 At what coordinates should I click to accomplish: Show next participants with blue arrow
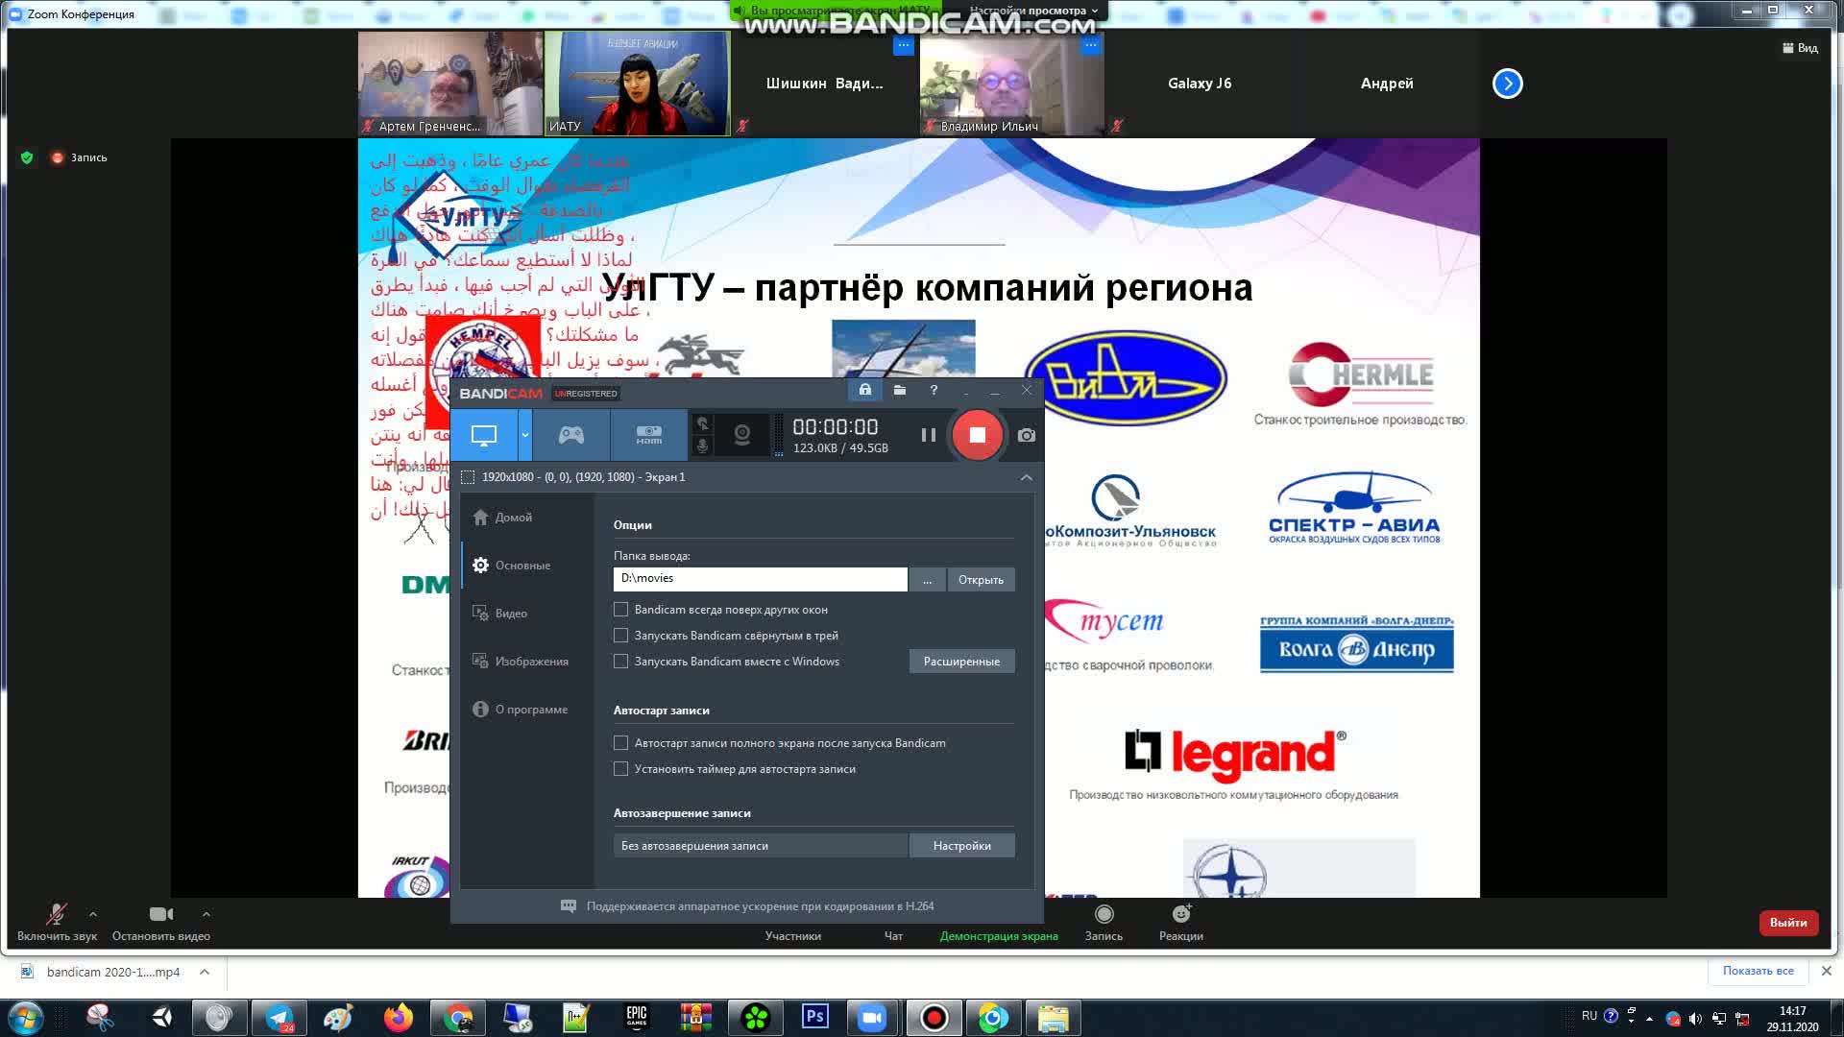tap(1507, 84)
